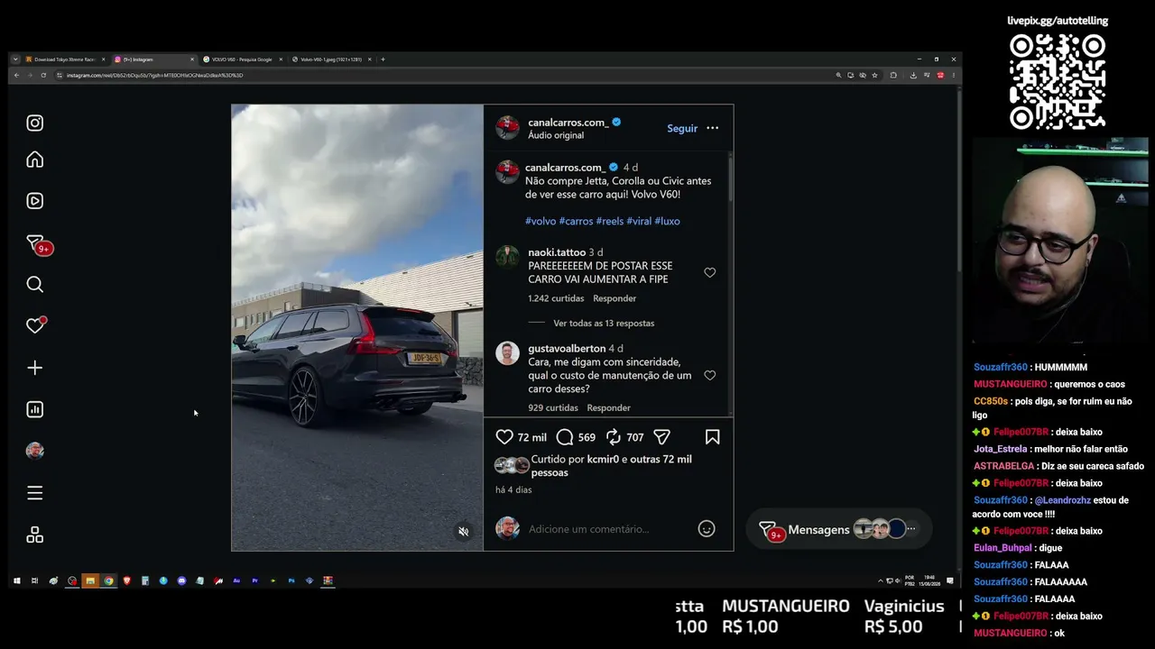Open the emoji picker for comment

707,529
